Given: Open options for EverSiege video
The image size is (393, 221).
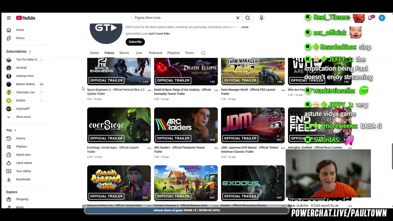Looking at the screenshot, I should tap(149, 148).
